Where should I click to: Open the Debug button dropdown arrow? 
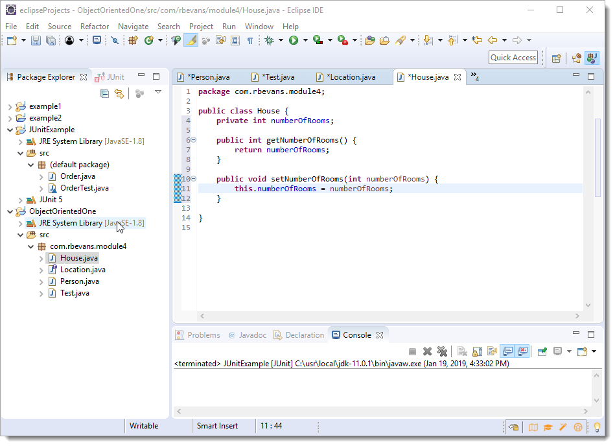click(x=281, y=40)
